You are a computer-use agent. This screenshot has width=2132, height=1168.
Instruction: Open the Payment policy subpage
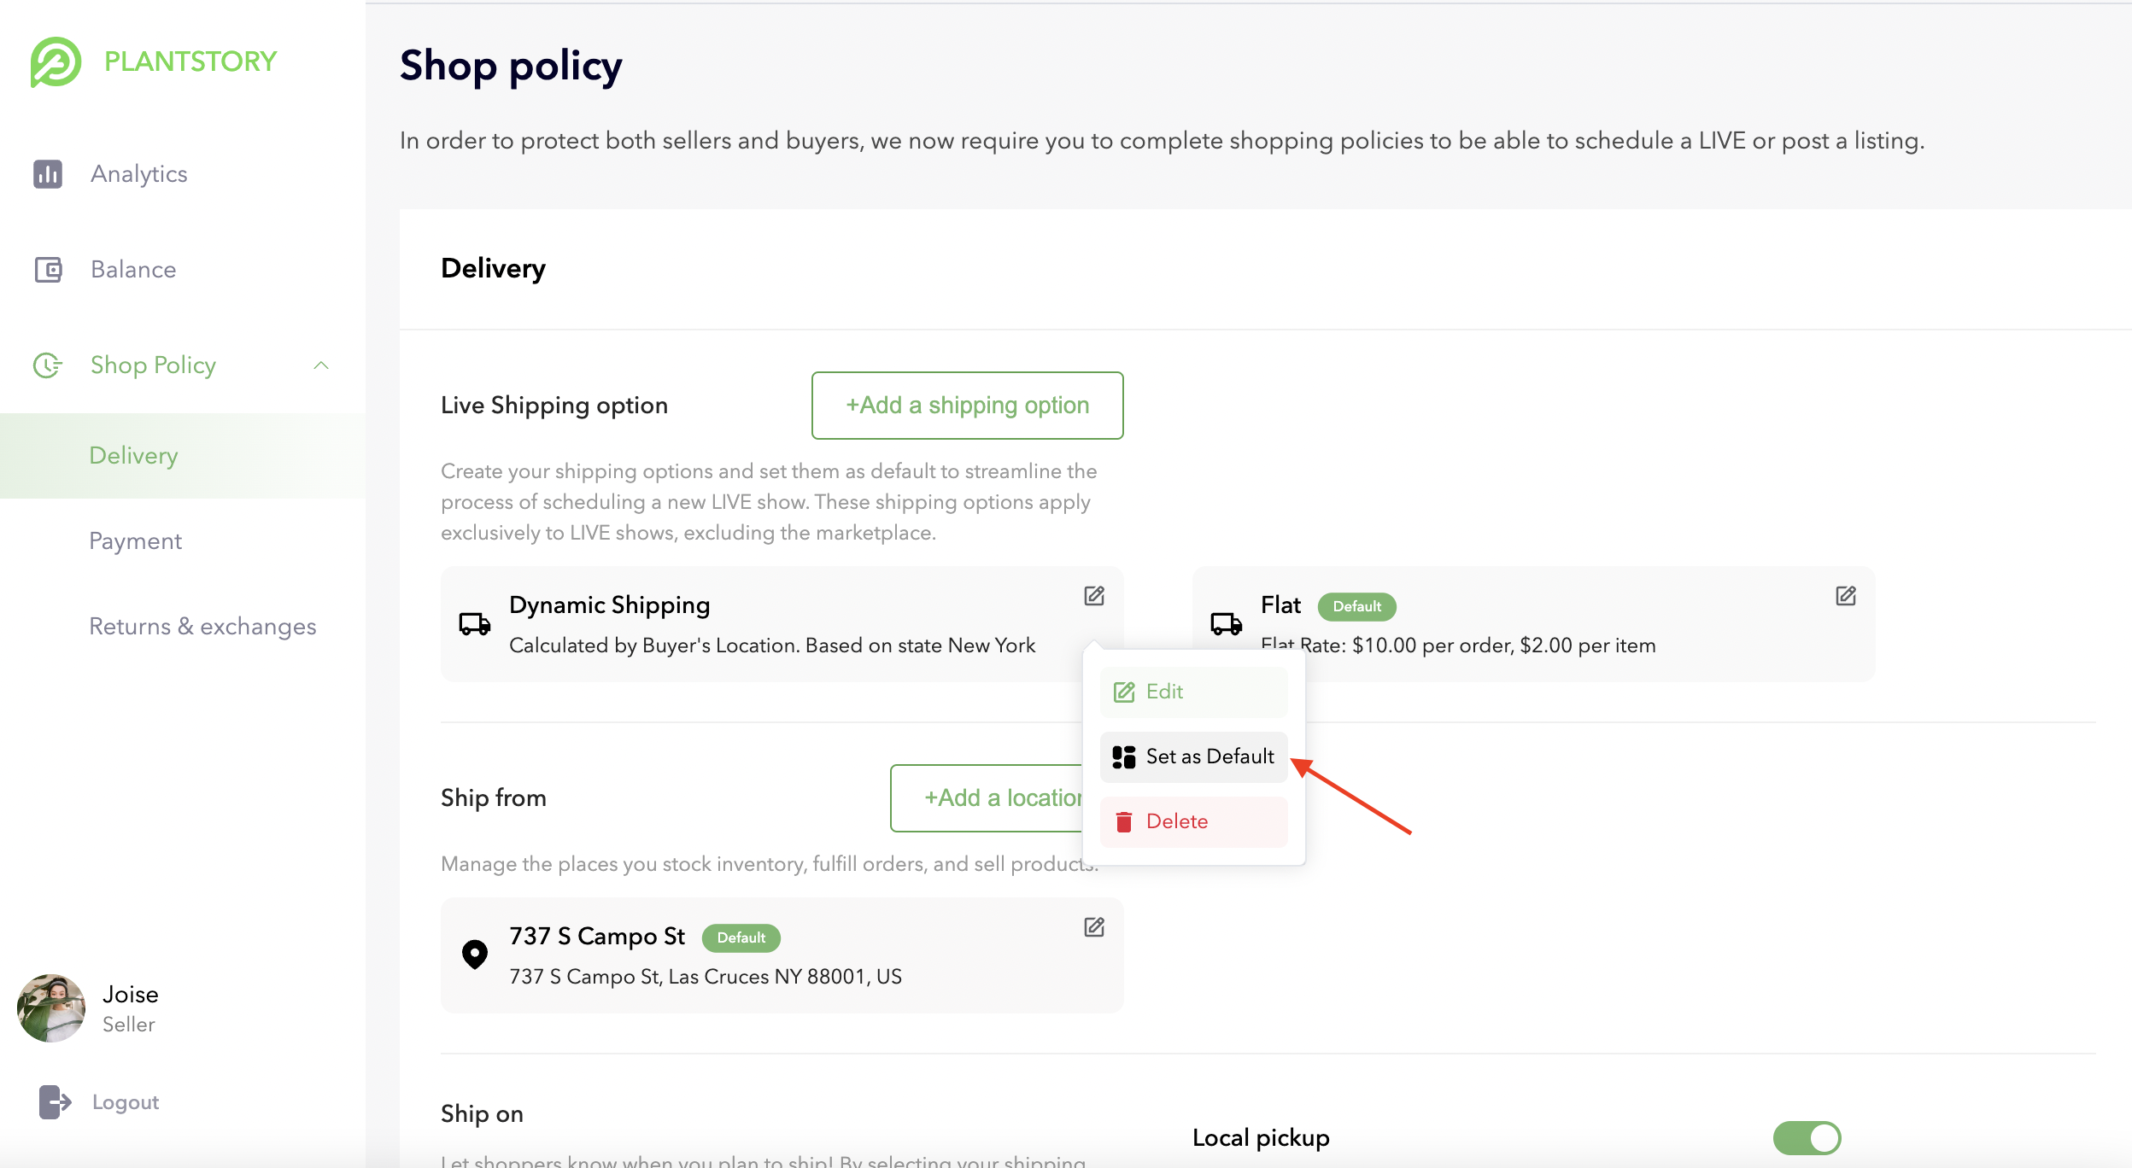click(x=136, y=541)
